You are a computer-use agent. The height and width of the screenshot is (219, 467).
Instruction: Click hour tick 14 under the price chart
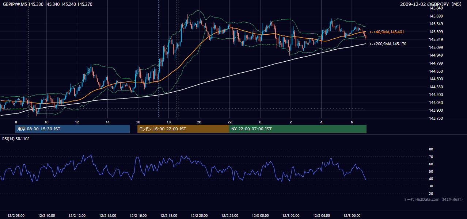(107, 122)
